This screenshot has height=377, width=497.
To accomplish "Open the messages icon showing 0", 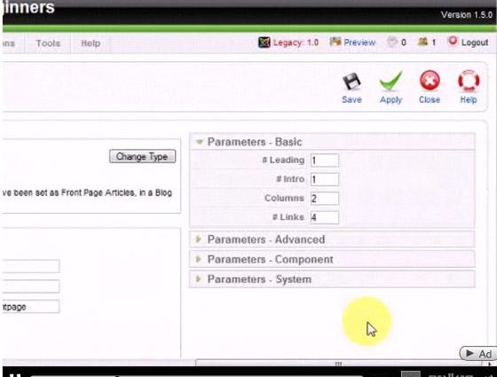I will [x=391, y=42].
